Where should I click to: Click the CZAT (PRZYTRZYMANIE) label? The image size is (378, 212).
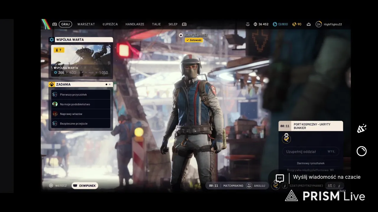coord(306,185)
